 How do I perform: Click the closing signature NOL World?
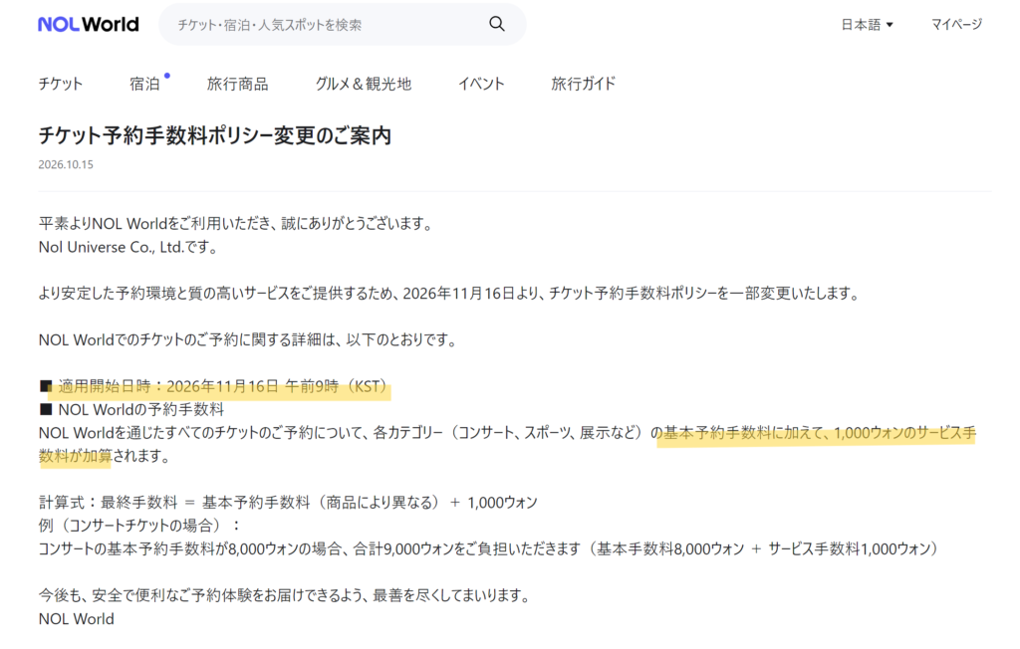tap(76, 619)
